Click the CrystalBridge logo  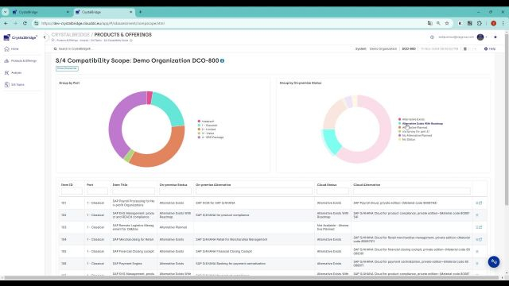[20, 37]
